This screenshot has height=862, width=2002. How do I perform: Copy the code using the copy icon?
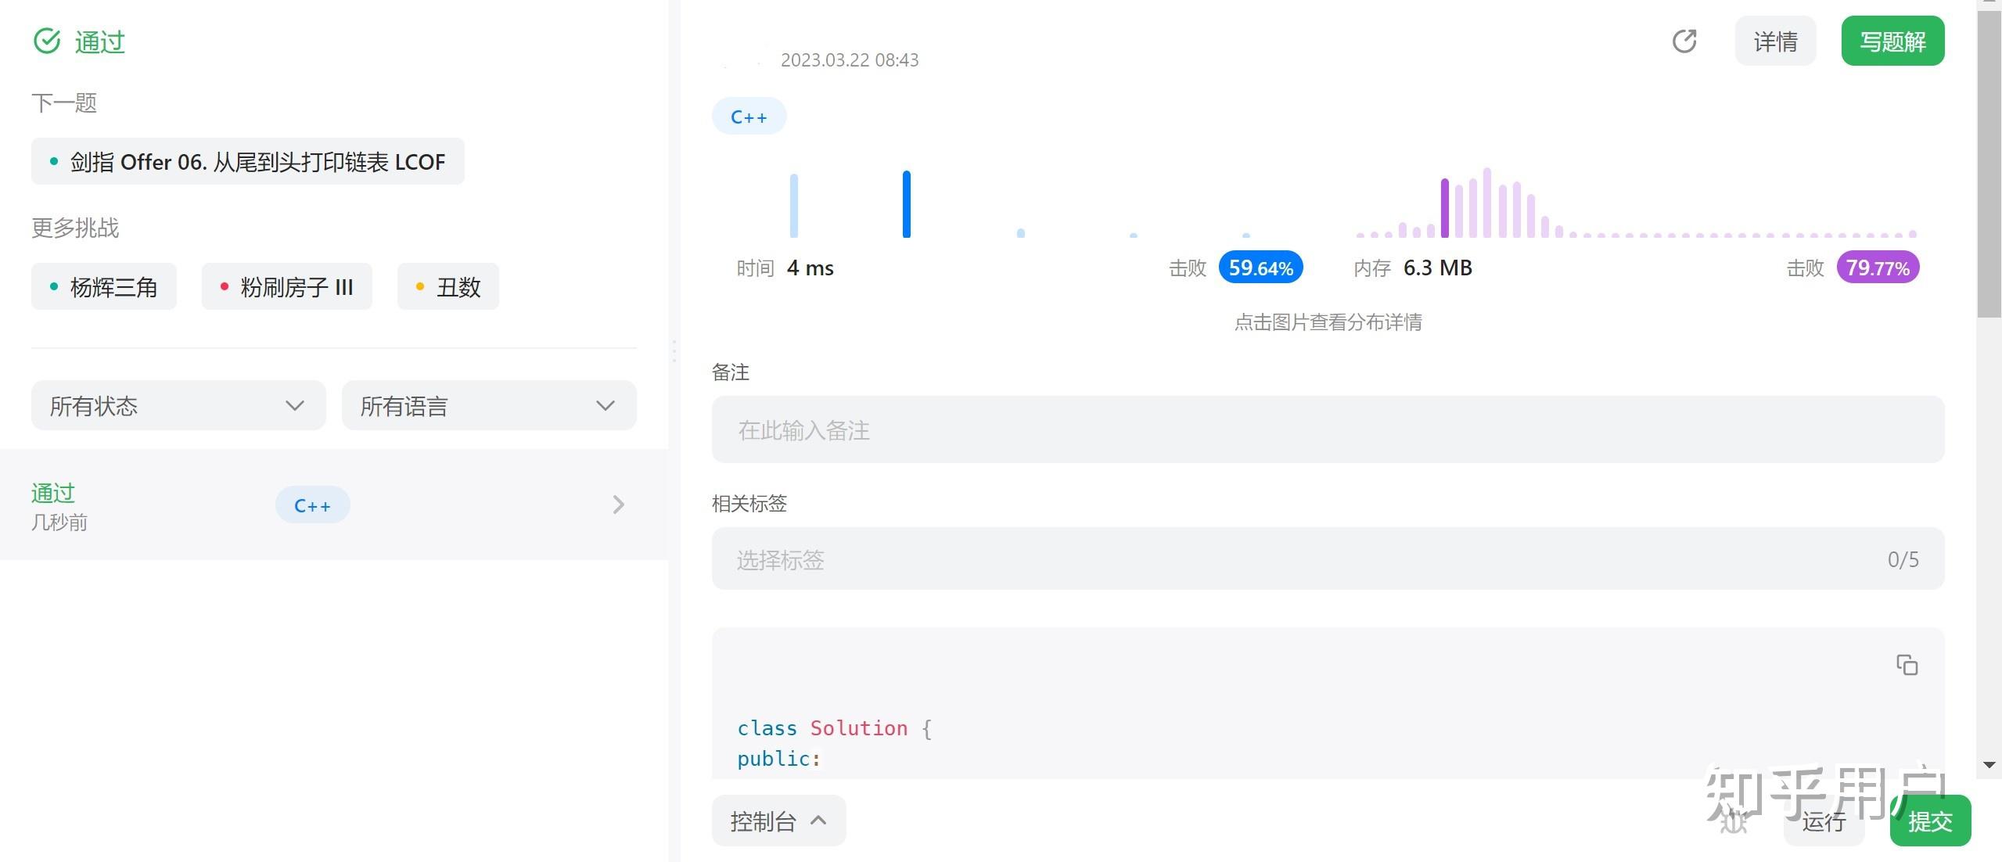[x=1907, y=665]
